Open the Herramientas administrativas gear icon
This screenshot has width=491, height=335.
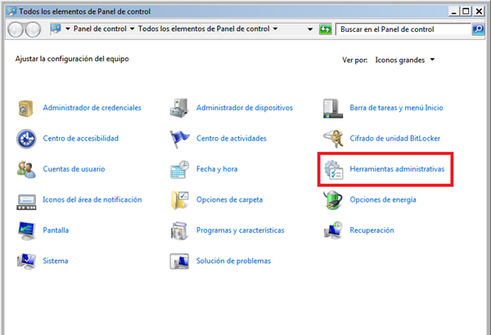(334, 170)
